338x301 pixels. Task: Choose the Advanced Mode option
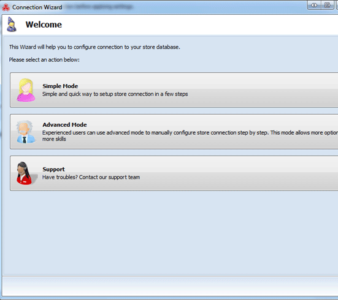click(x=174, y=132)
